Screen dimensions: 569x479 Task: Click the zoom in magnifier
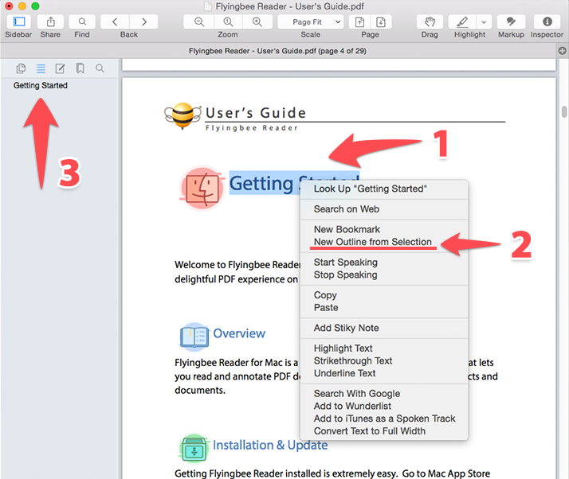(257, 22)
